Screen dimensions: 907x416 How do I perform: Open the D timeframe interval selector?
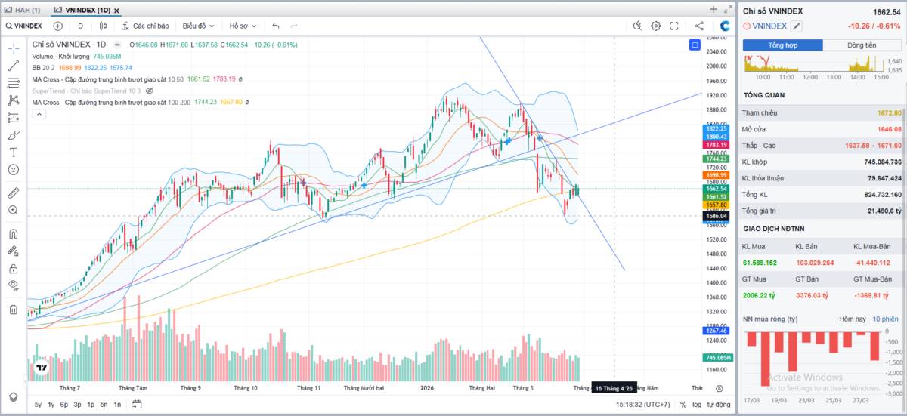coord(80,26)
